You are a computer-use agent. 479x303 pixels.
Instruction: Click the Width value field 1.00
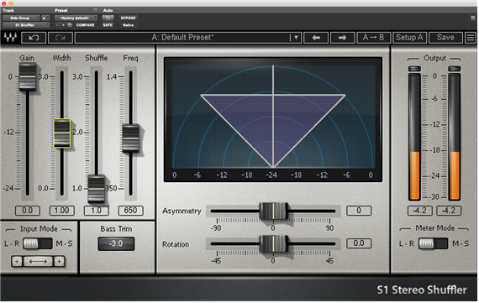point(62,211)
